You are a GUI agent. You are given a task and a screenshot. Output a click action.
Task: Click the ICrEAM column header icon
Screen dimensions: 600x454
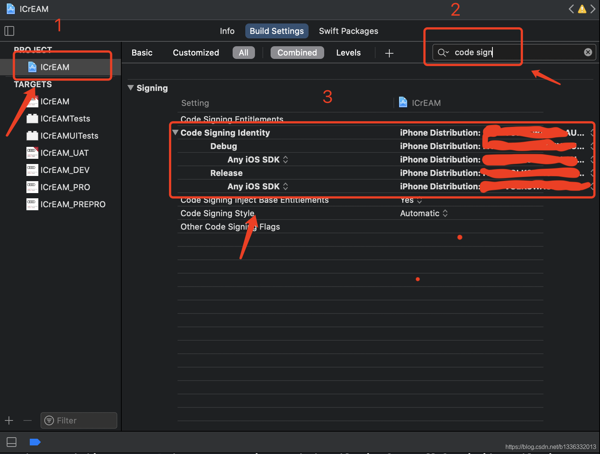tap(403, 102)
